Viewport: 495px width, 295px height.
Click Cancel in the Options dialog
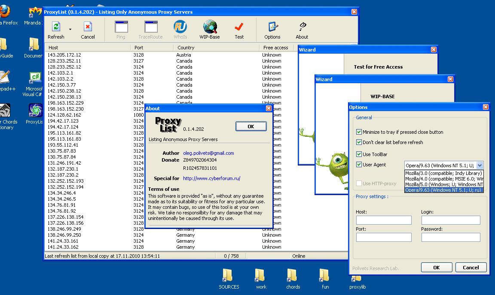471,267
